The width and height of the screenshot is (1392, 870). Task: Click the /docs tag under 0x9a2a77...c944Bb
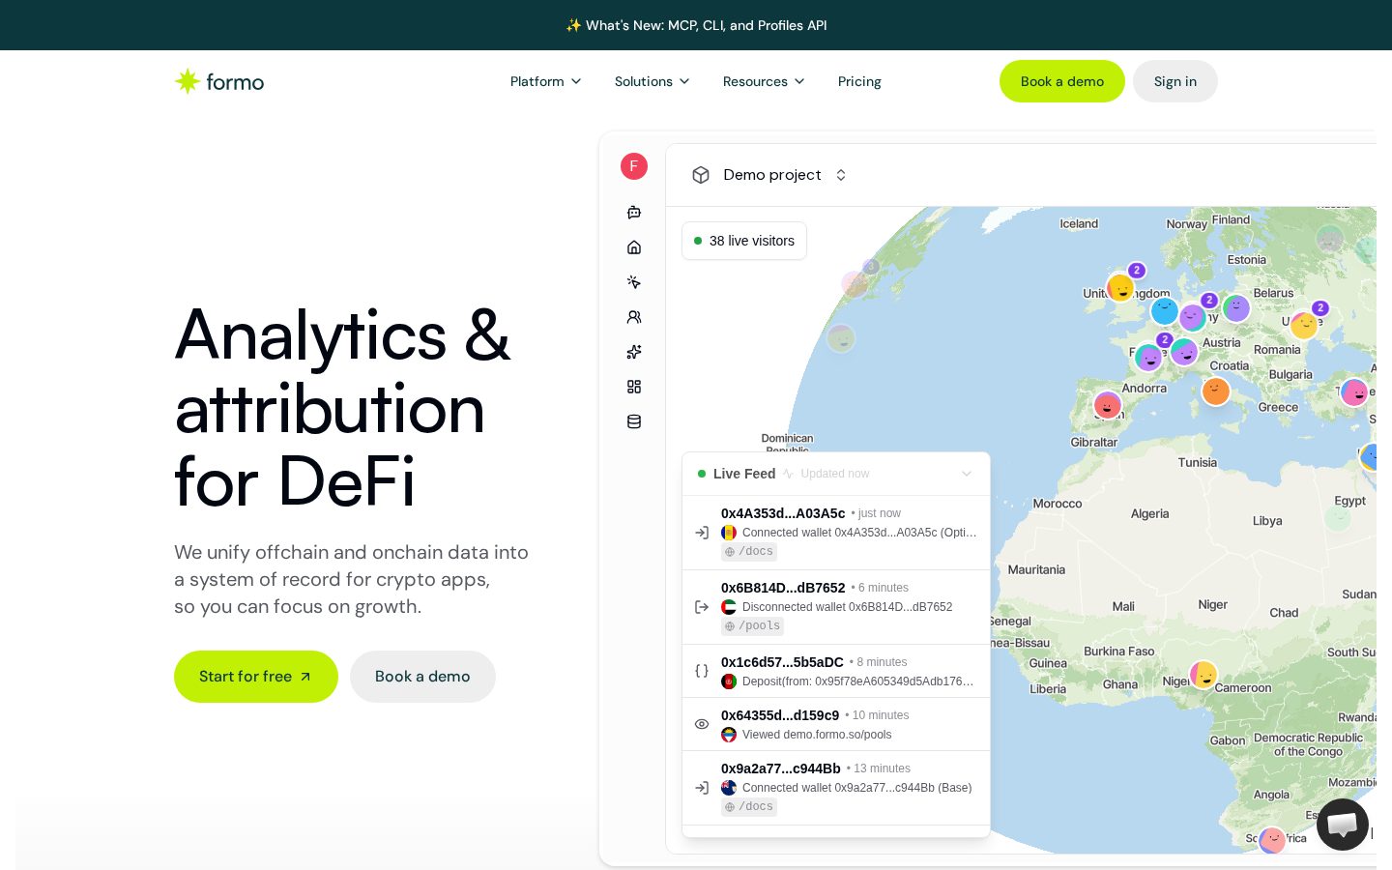[749, 807]
